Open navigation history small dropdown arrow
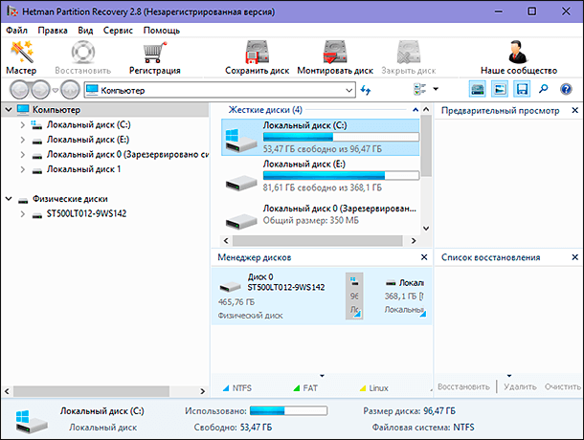584x440 pixels. tap(56, 90)
